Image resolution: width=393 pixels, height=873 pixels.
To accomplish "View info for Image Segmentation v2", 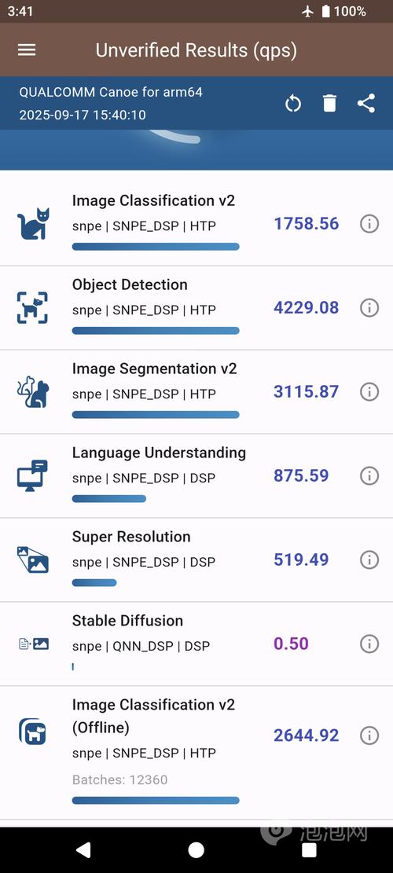I will coord(369,391).
